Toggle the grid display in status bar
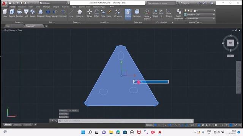The image size is (243, 136). pos(156,125)
